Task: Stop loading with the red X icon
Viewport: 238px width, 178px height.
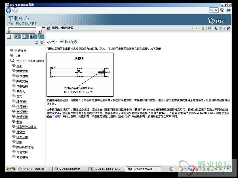Action: (216, 10)
